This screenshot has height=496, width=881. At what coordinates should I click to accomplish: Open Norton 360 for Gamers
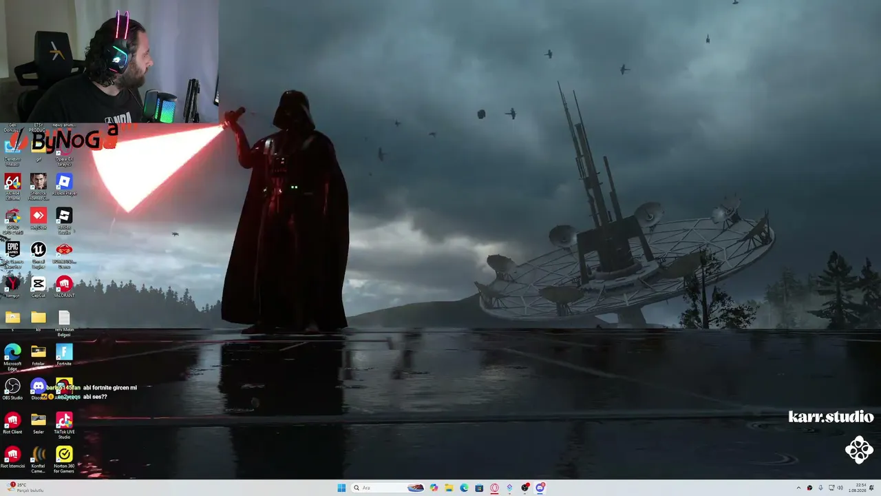click(x=64, y=459)
